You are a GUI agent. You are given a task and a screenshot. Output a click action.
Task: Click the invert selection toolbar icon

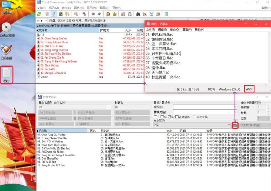click(x=75, y=14)
